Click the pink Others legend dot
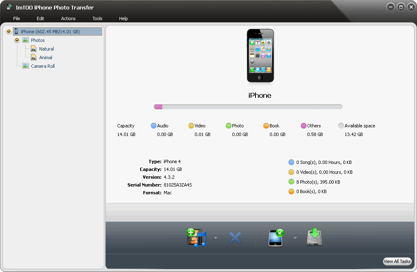417x272 pixels. coord(303,126)
